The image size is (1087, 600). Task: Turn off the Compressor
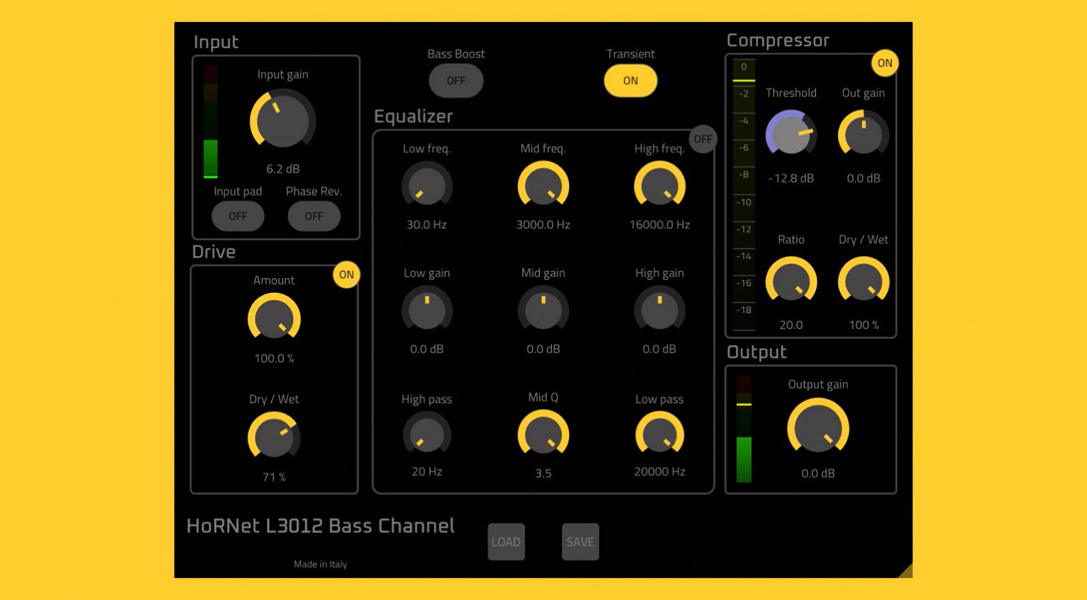[884, 63]
